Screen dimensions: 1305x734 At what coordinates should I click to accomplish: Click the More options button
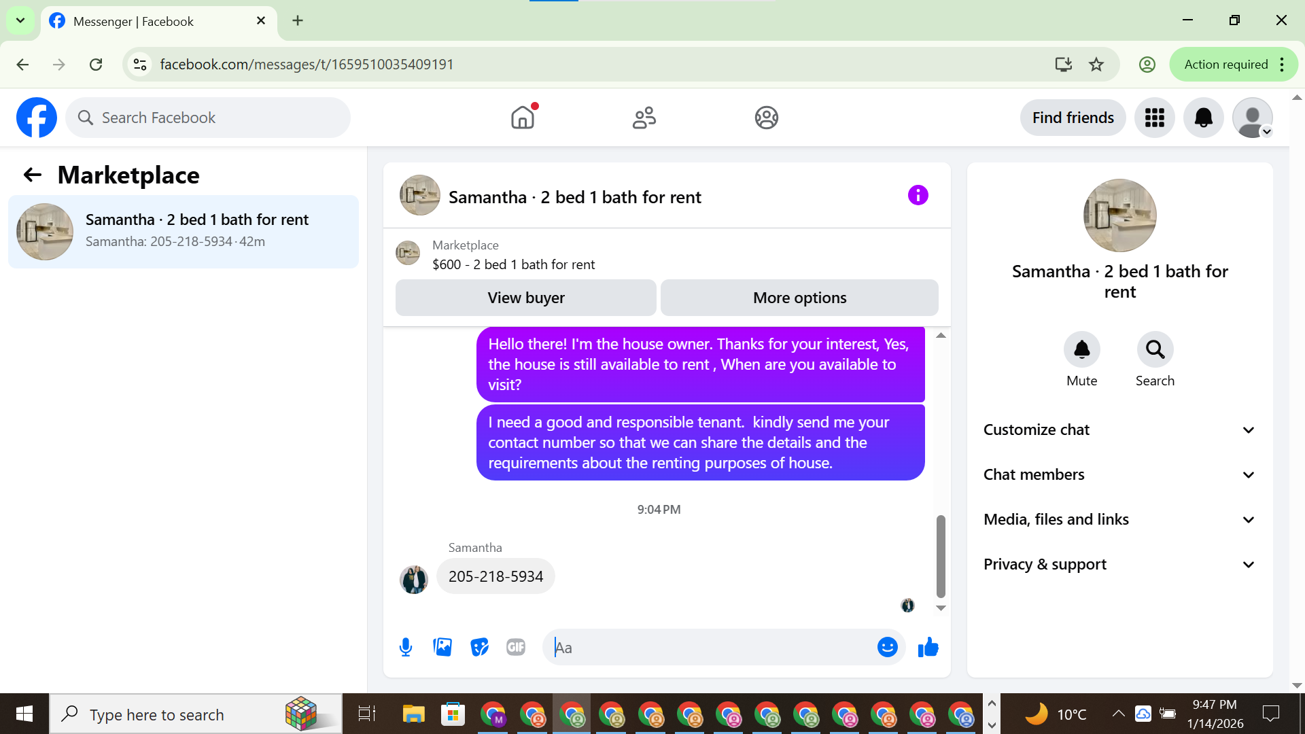click(799, 298)
